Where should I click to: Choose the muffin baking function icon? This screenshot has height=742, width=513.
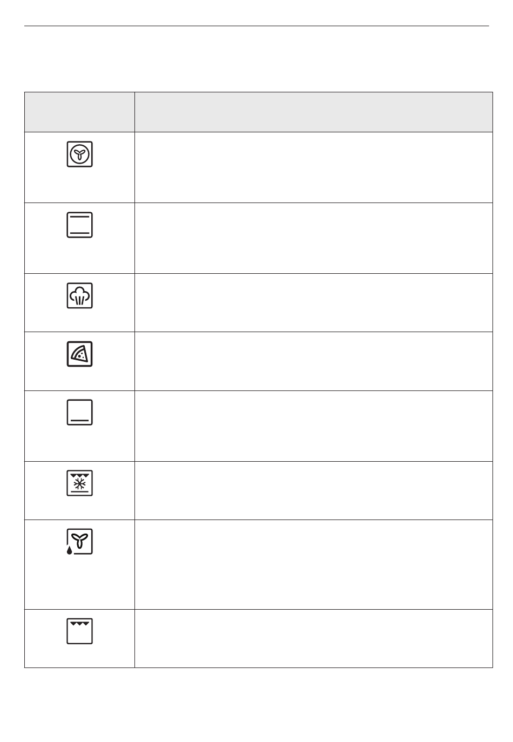click(79, 295)
